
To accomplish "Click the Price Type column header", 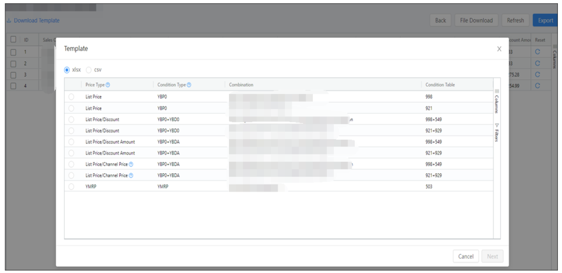I will pyautogui.click(x=95, y=85).
